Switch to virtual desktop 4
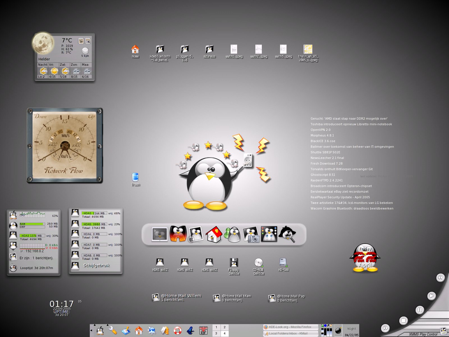Viewport: 449px width, 337px height. (x=224, y=333)
